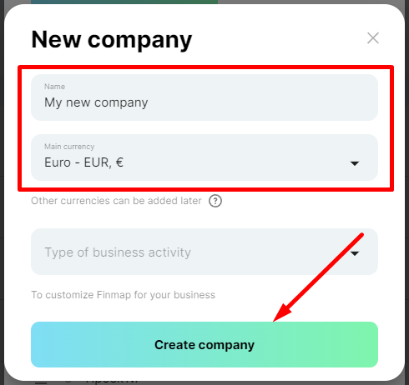The image size is (409, 385).
Task: Click the 'Main currency' label
Action: click(69, 147)
